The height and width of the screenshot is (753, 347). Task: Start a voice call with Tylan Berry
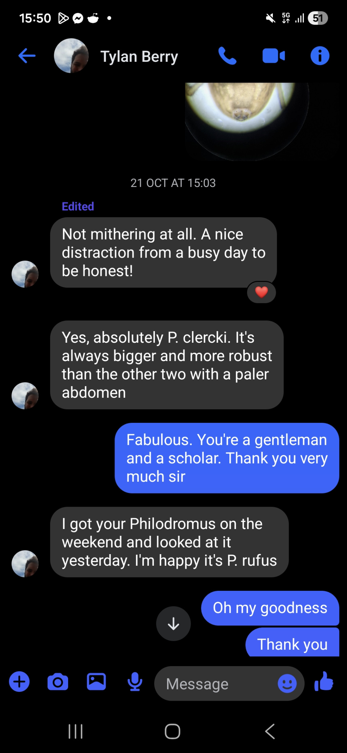[x=227, y=56]
